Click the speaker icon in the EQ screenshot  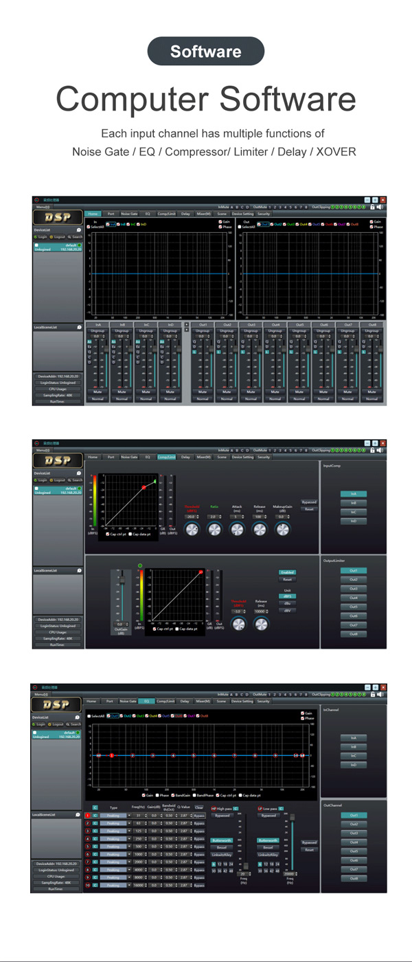[380, 694]
